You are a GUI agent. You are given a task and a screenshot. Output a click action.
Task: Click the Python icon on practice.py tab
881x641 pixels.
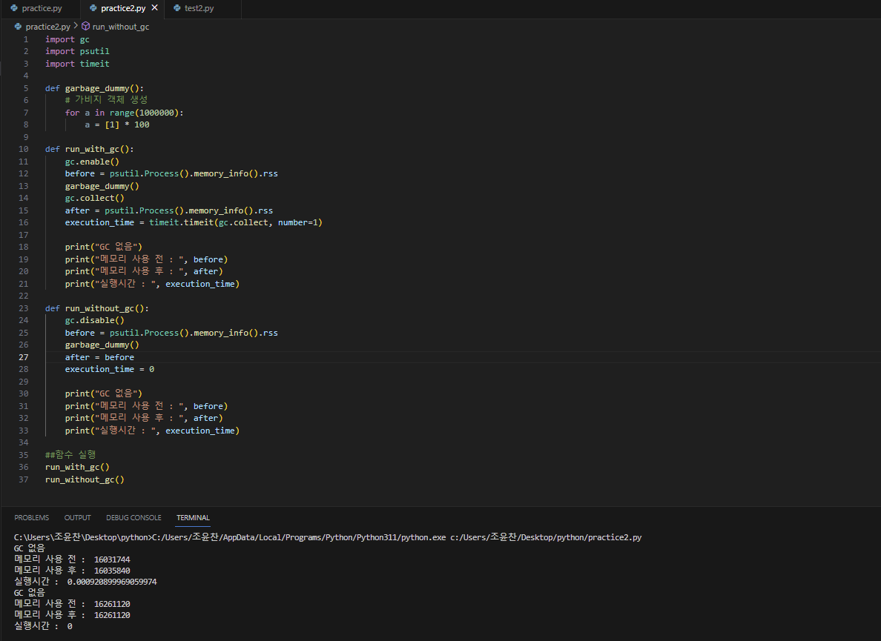[x=14, y=8]
